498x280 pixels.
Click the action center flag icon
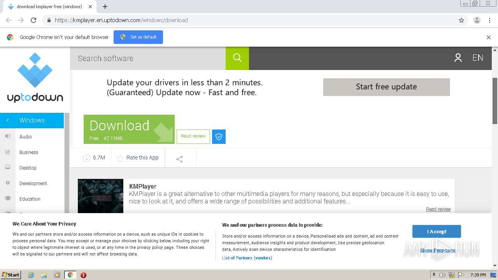(x=461, y=275)
